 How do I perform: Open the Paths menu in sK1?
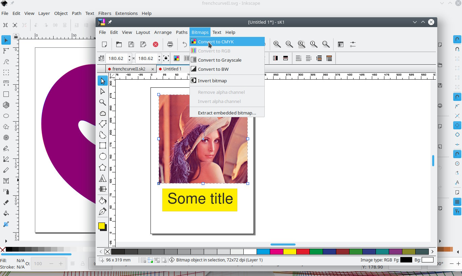click(181, 32)
